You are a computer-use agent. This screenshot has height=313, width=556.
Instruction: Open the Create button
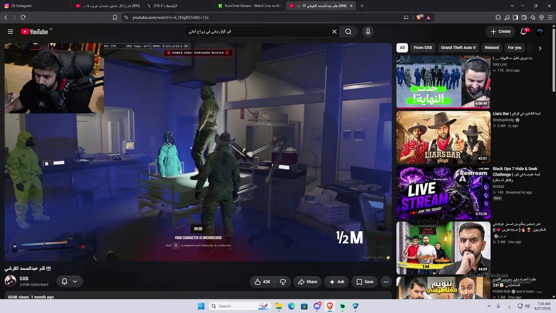pos(500,31)
